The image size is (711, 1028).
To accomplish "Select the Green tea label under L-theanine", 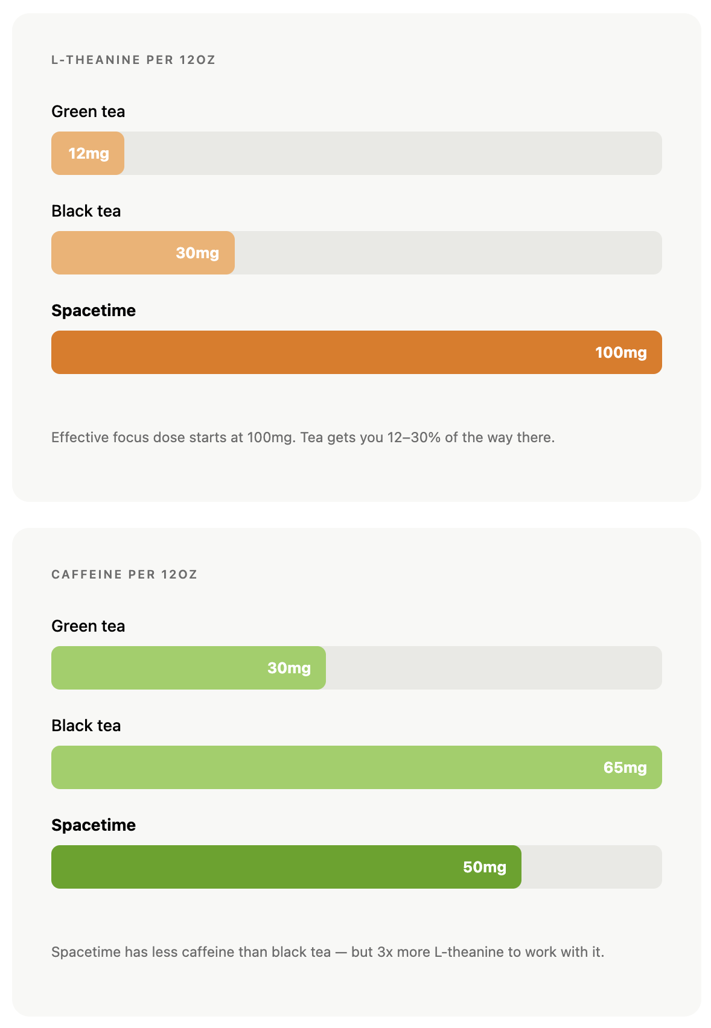I will [88, 112].
